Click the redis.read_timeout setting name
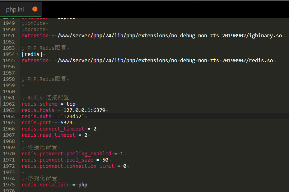The width and height of the screenshot is (289, 192). pos(48,135)
